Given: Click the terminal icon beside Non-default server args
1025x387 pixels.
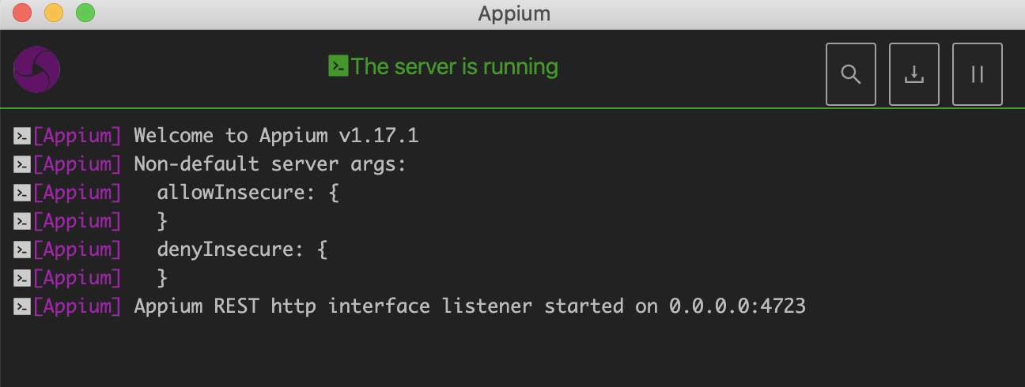Looking at the screenshot, I should click(22, 164).
